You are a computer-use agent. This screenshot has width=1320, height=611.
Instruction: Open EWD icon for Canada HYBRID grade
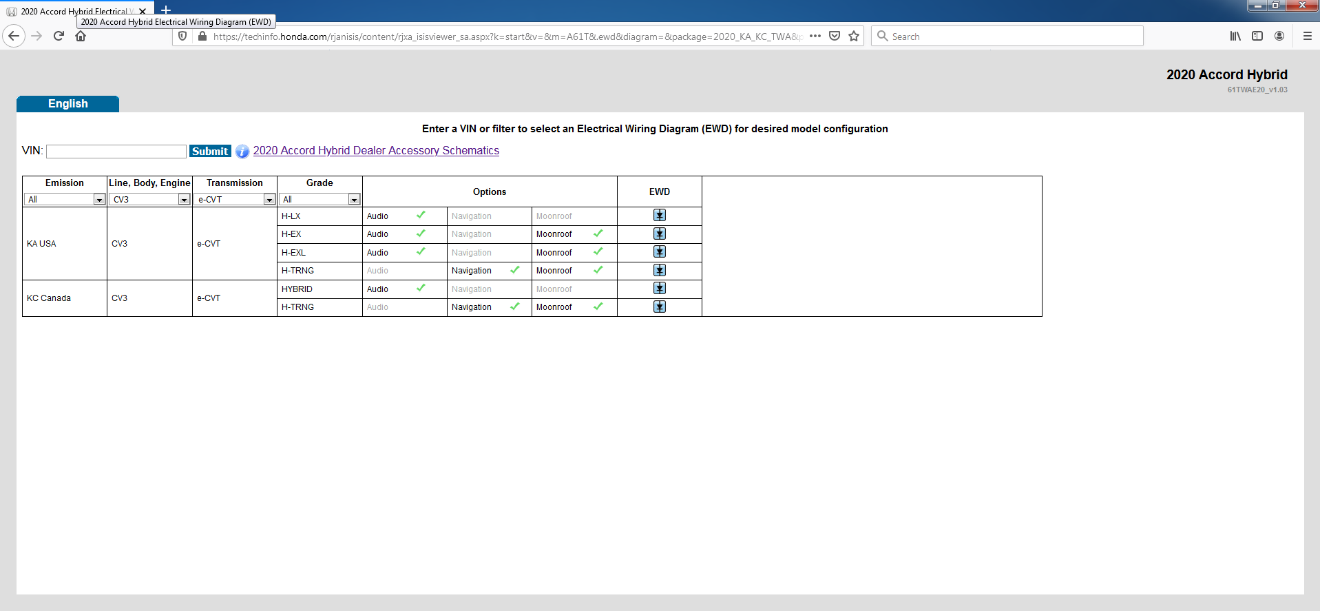[659, 289]
